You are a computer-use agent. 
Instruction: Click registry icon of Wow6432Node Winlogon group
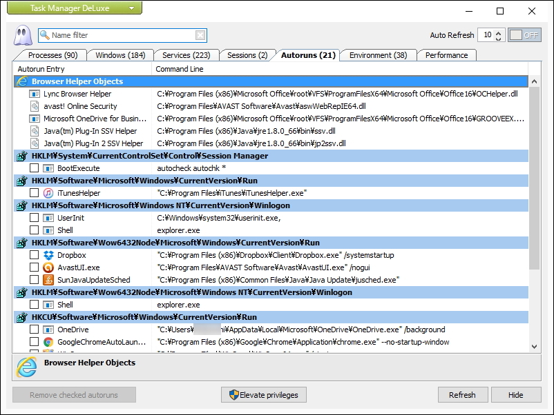coord(22,292)
